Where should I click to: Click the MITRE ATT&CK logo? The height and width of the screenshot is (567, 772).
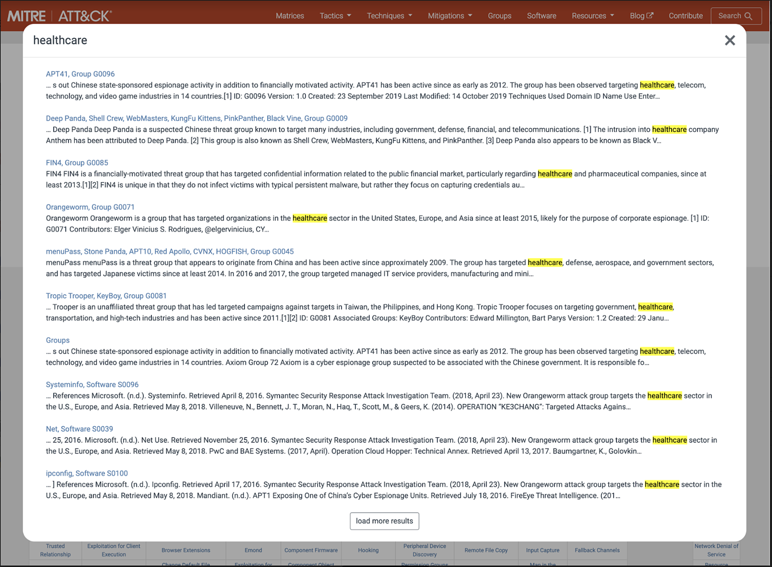tap(60, 16)
